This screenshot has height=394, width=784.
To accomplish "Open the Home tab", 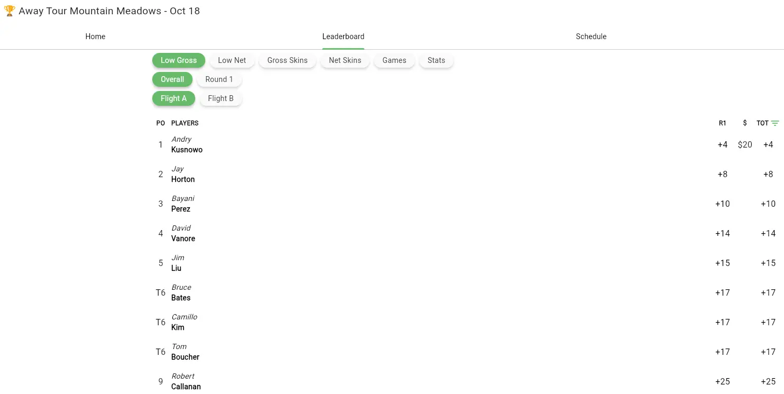I will click(x=95, y=36).
